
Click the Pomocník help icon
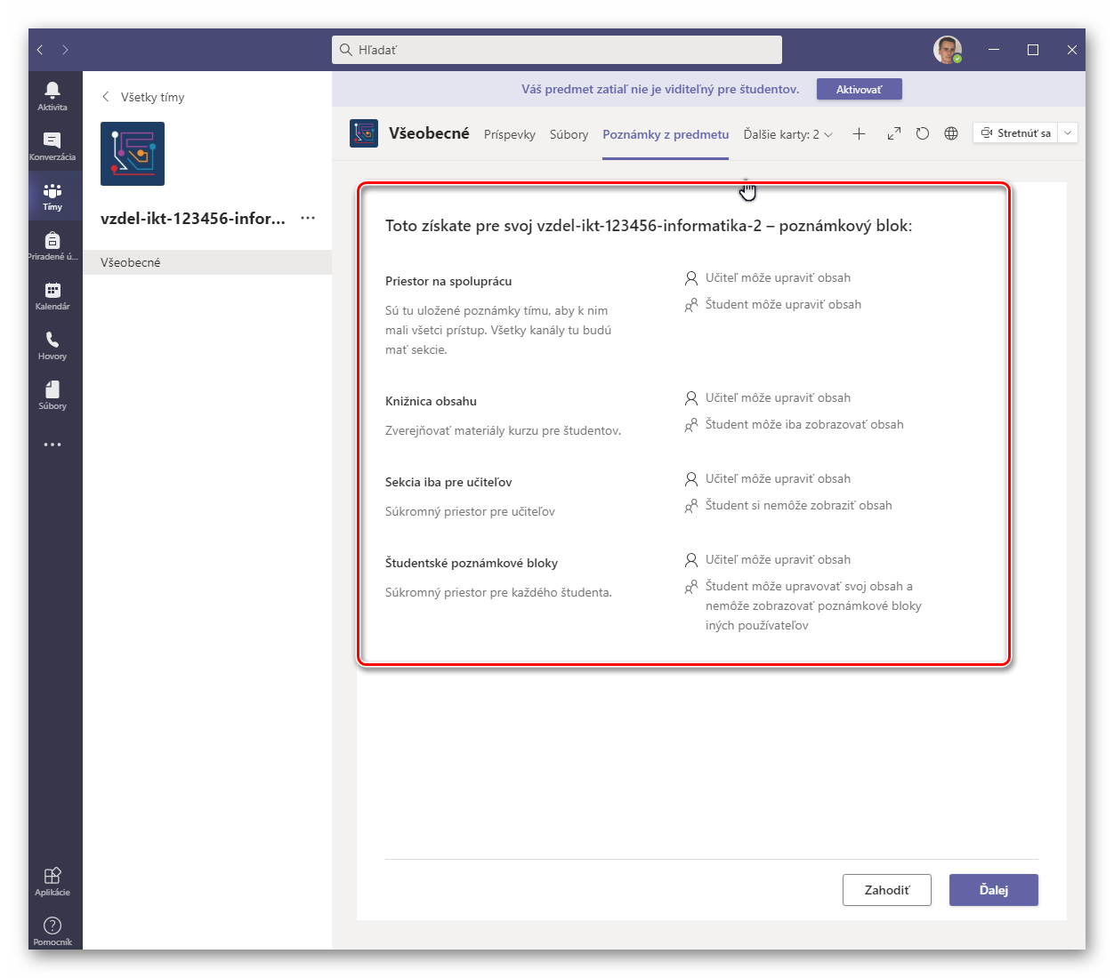(x=52, y=930)
